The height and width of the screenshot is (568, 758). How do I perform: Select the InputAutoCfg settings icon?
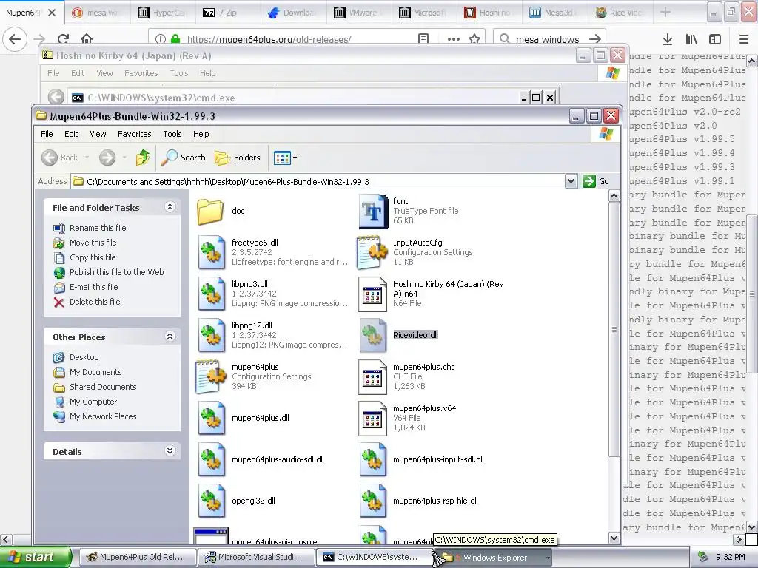(x=373, y=252)
